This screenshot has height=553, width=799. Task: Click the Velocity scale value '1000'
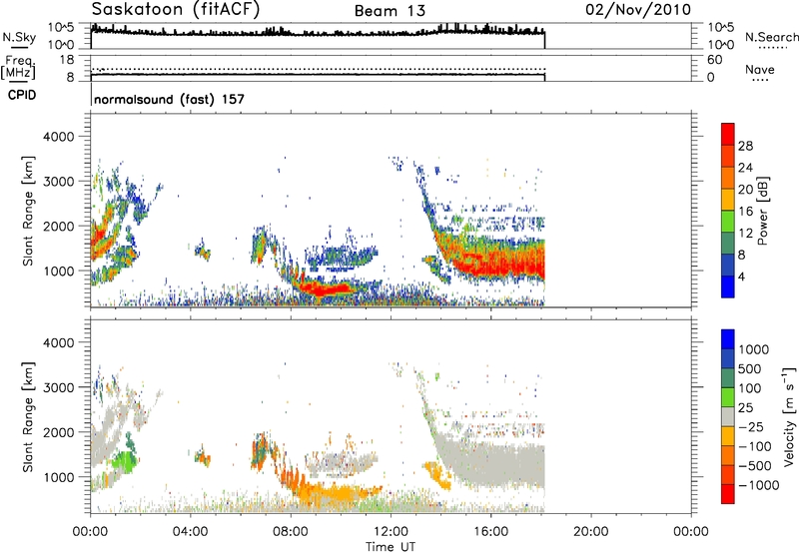click(x=753, y=349)
